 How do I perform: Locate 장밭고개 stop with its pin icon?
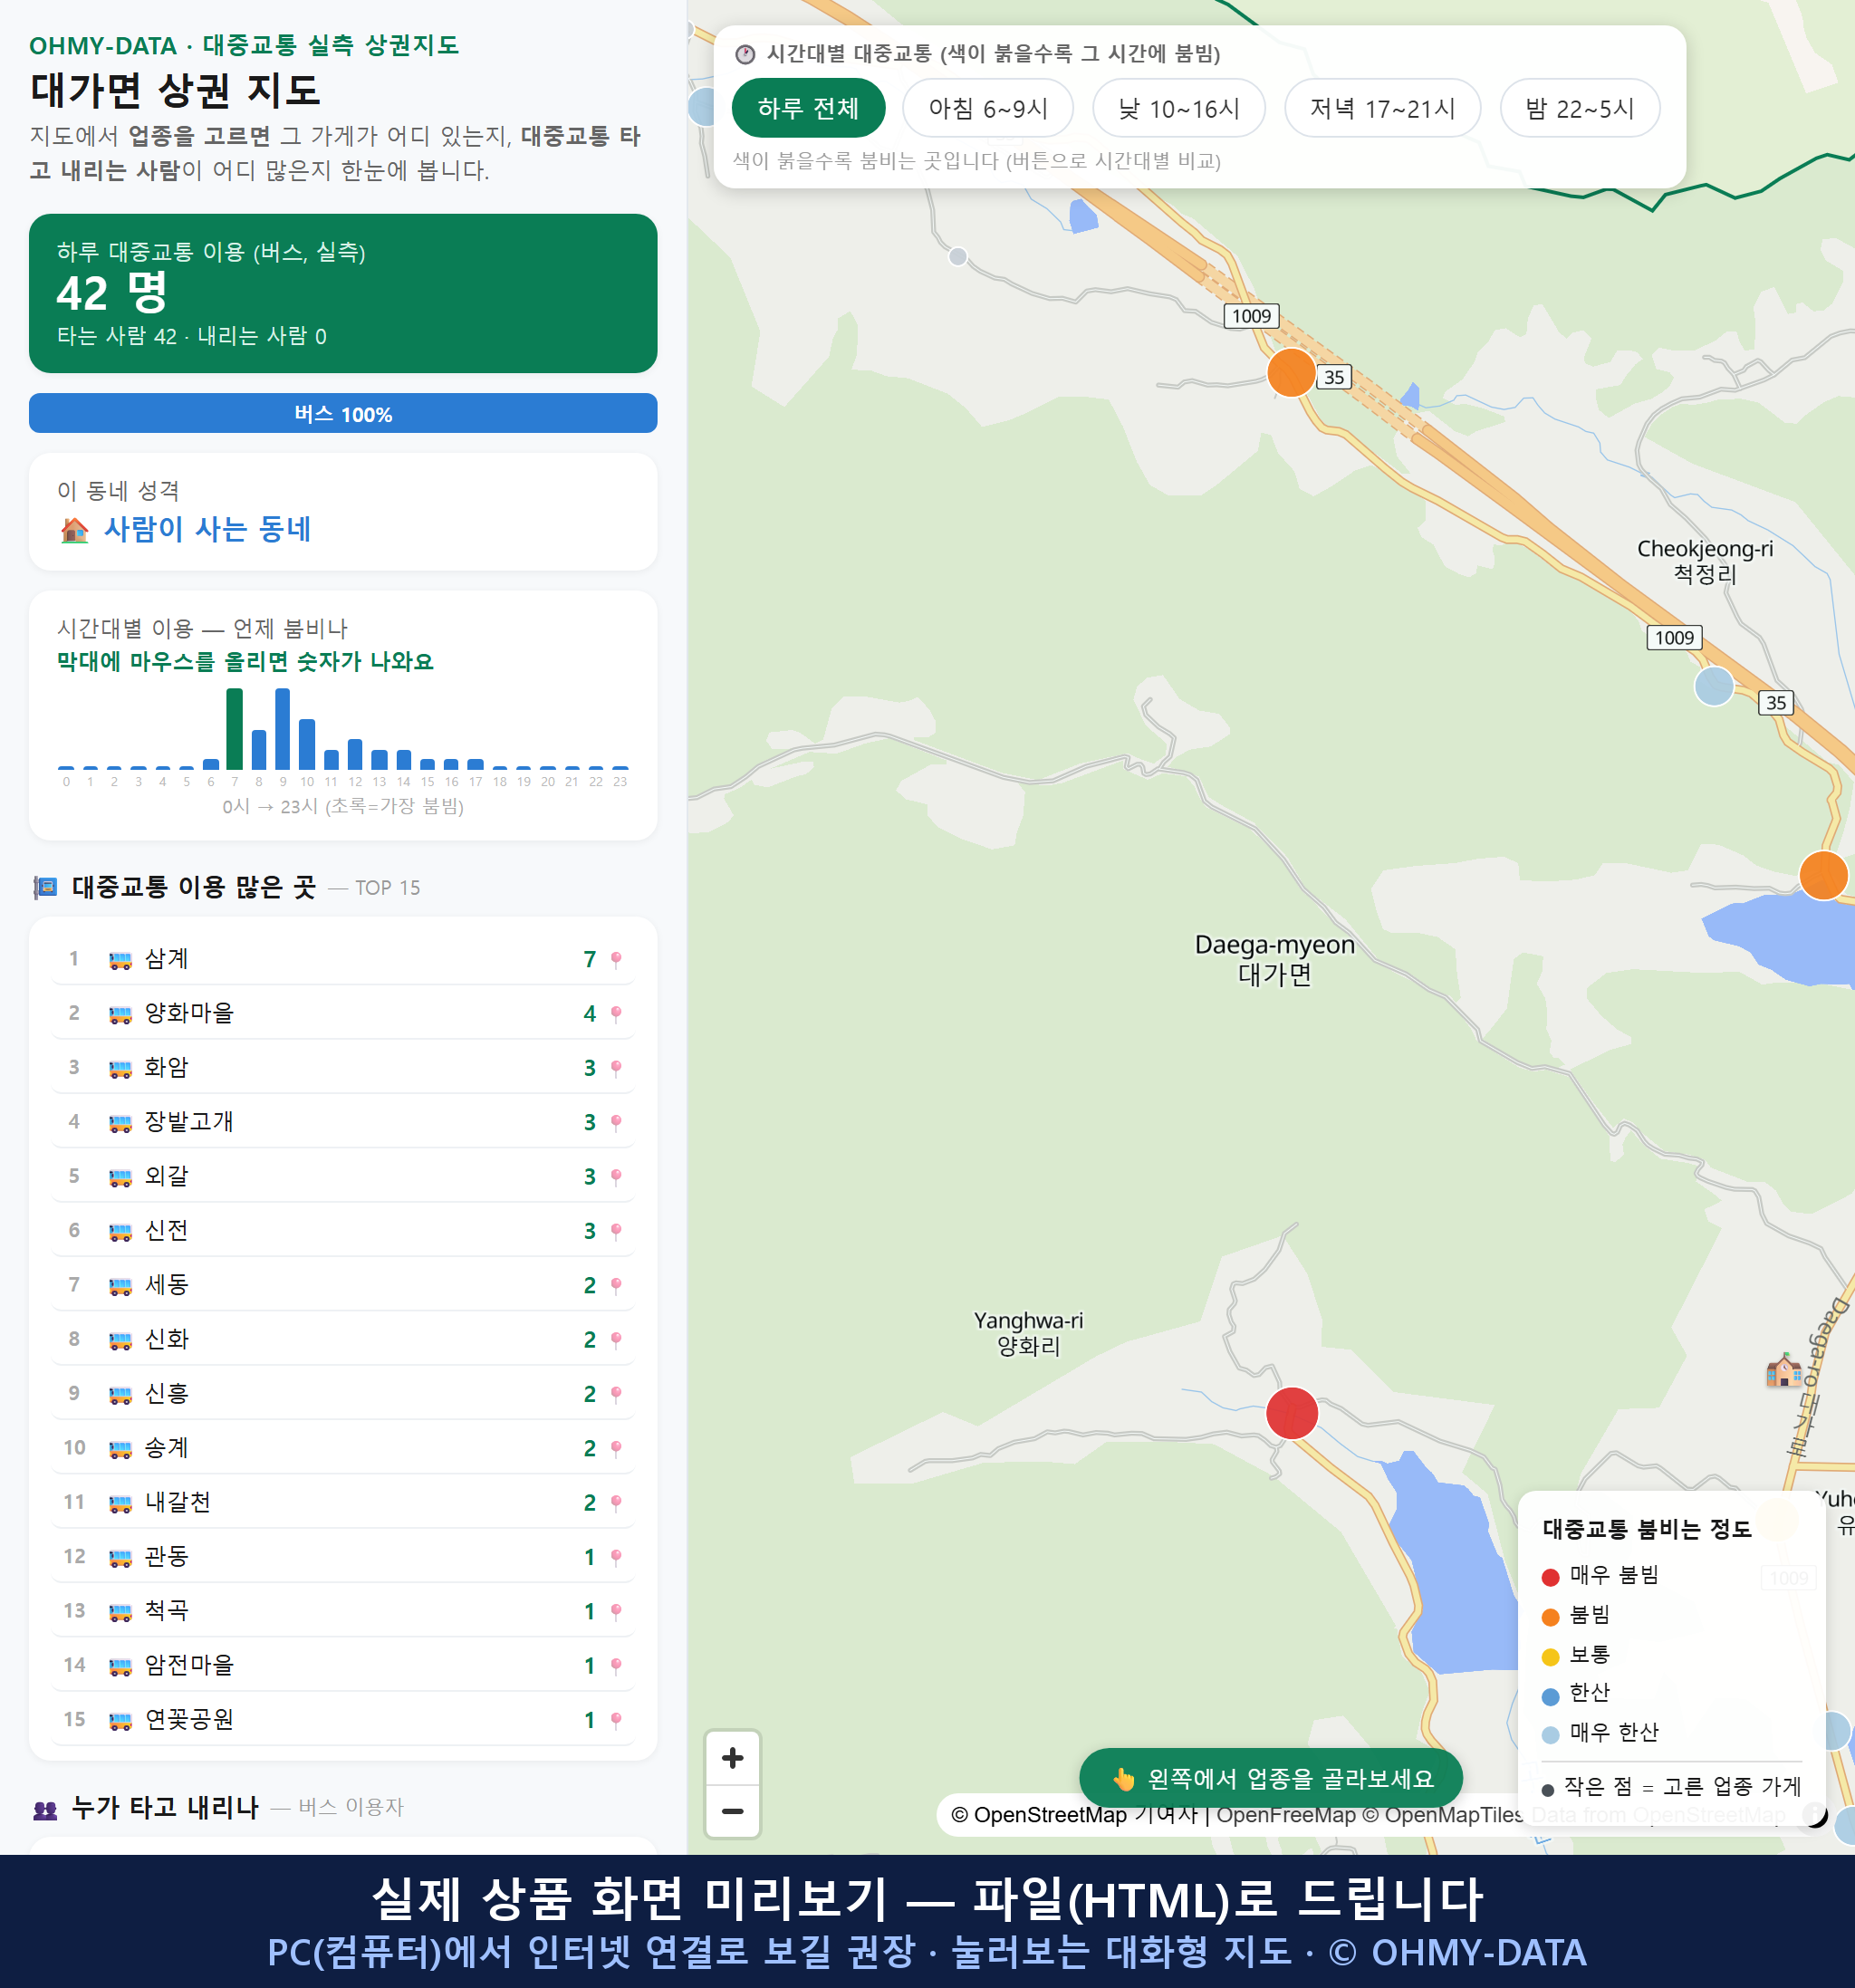[x=615, y=1122]
